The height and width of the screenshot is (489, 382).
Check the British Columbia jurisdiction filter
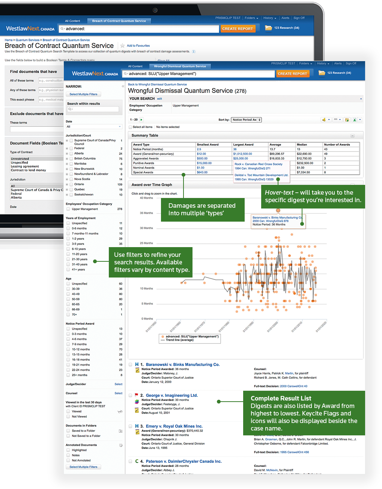[x=71, y=159]
